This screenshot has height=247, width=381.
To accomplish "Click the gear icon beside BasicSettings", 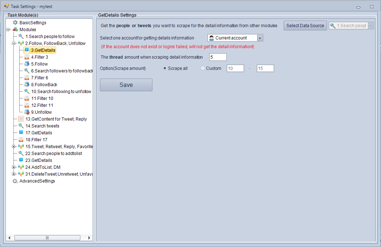I will pos(15,23).
